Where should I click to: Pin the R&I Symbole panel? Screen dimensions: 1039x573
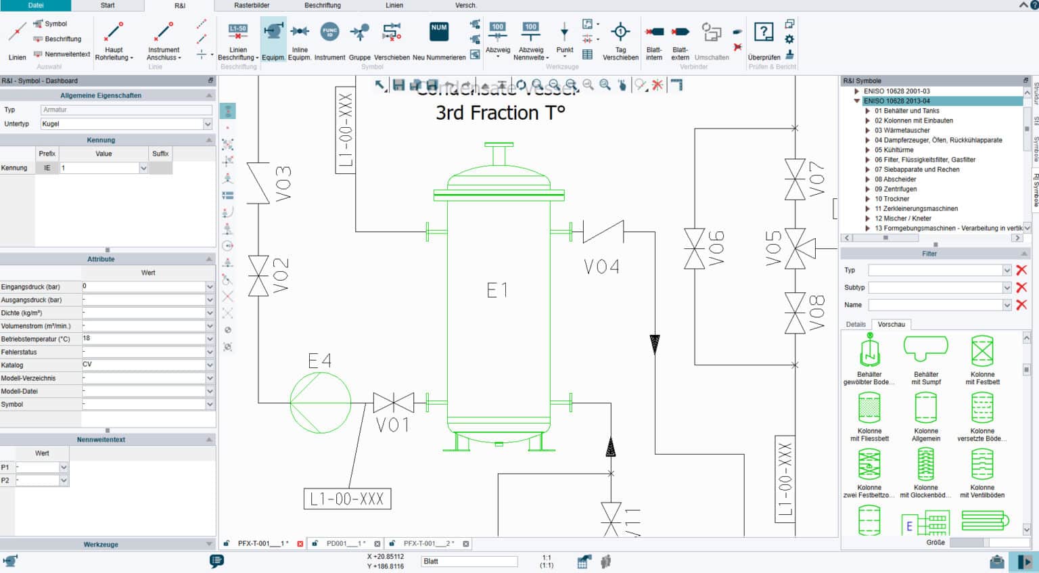1024,80
